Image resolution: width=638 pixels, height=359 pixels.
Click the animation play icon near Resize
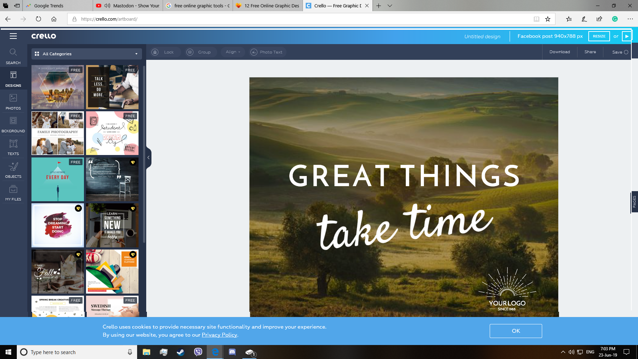click(x=627, y=36)
